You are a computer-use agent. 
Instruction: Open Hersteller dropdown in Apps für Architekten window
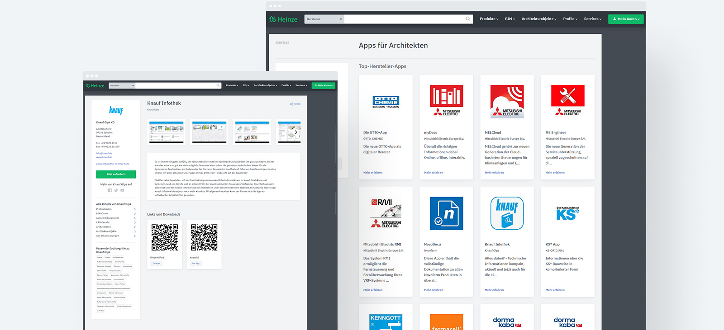(x=324, y=19)
